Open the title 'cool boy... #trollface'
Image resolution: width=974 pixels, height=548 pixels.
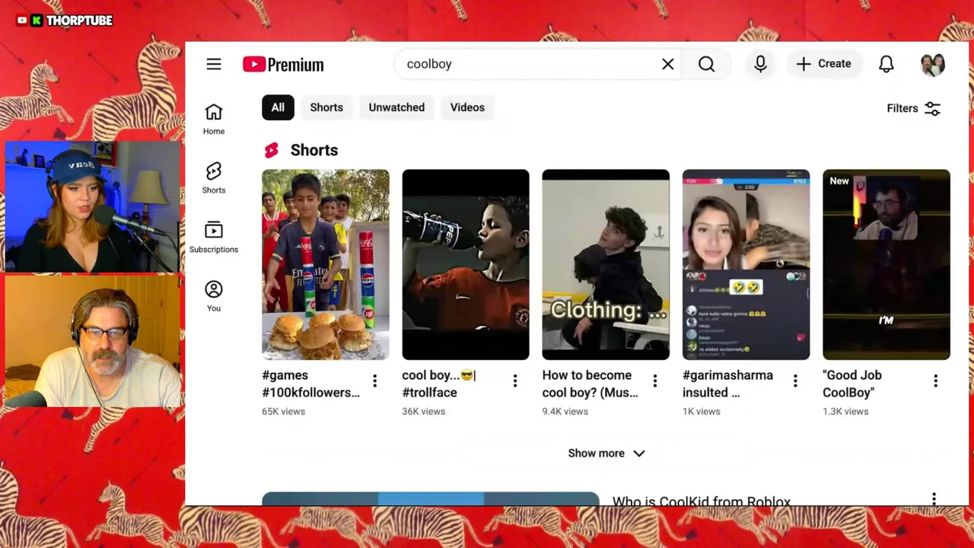point(439,384)
